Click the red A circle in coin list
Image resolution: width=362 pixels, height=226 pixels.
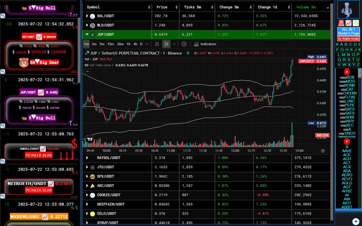tap(347, 141)
